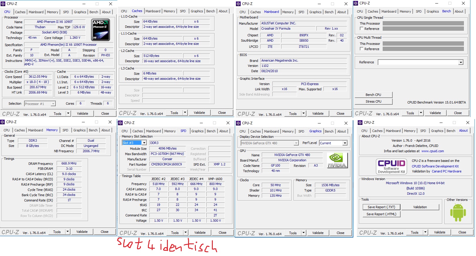Switch to CPU tab in About window
Viewport: 476px width, 256px height.
point(364,131)
